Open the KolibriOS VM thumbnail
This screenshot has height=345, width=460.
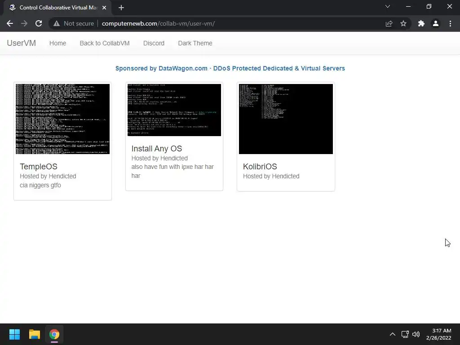click(x=286, y=119)
